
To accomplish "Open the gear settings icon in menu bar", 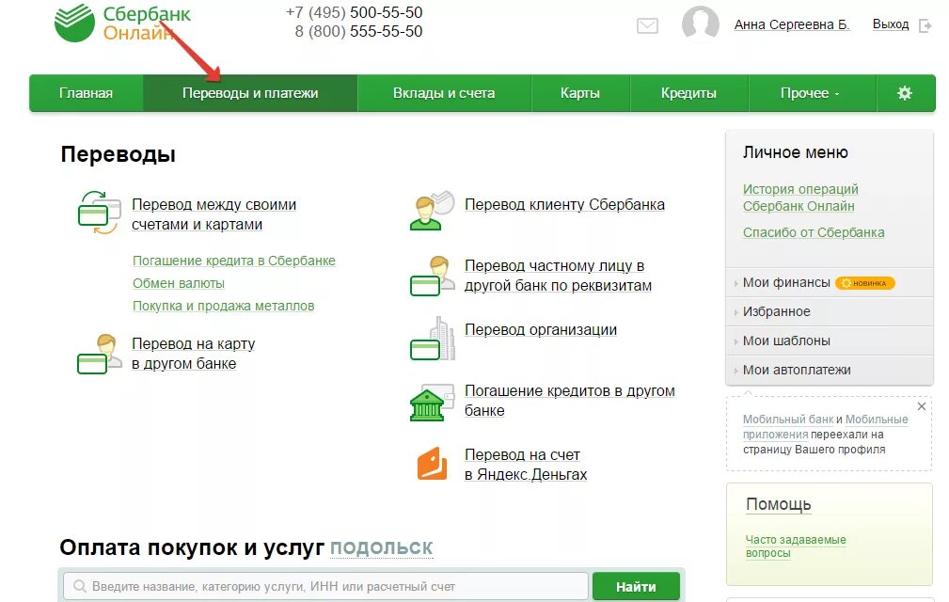I will (904, 93).
